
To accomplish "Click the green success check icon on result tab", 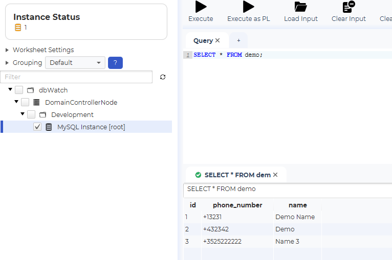I will click(198, 175).
